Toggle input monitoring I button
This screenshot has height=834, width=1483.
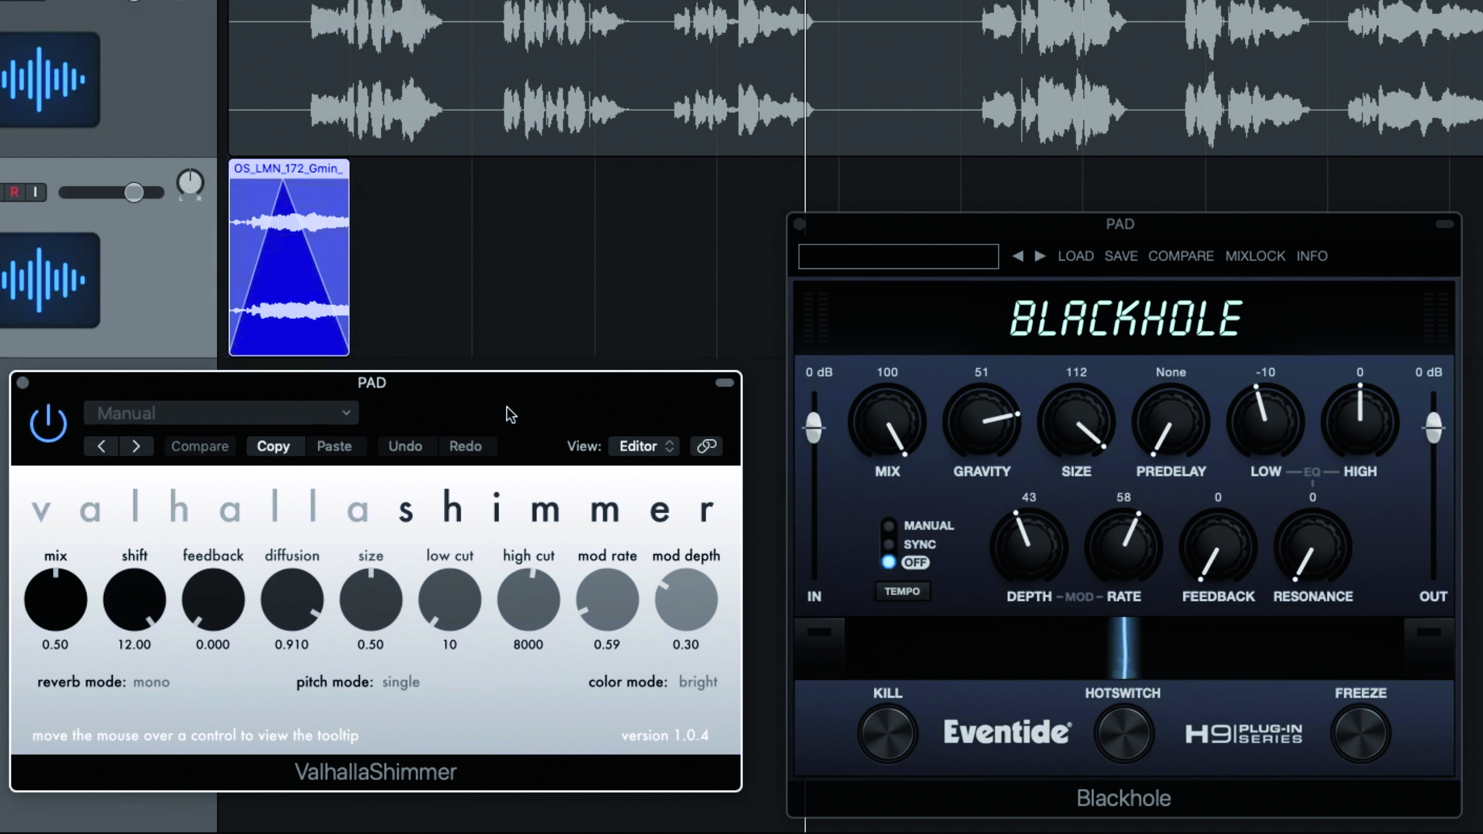click(35, 192)
